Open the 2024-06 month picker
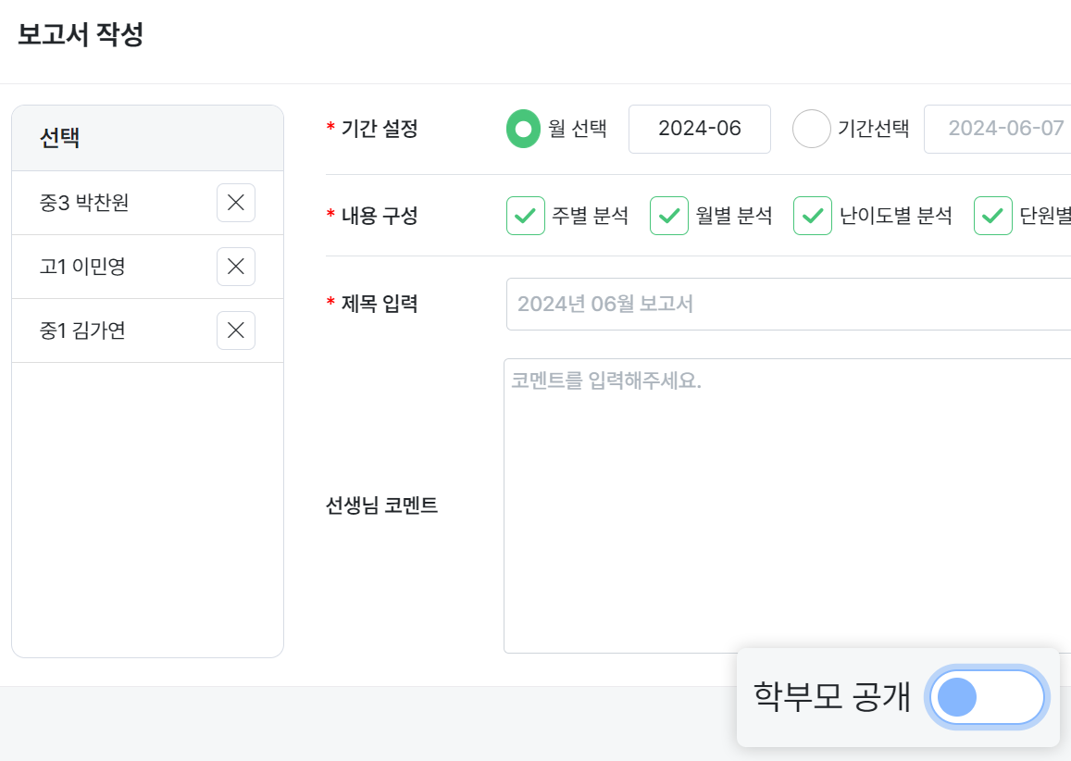Screen dimensions: 1071x761 [699, 129]
